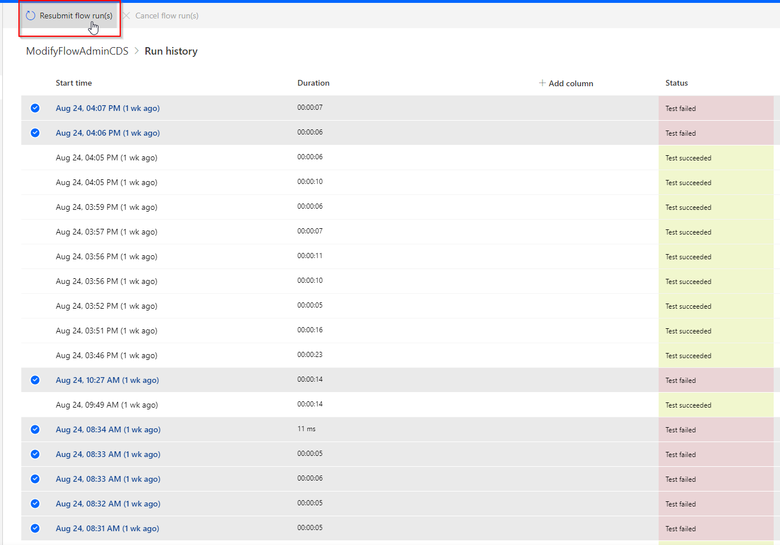
Task: Deselect the Aug 24, 08:34 AM run checkbox
Action: (x=35, y=429)
